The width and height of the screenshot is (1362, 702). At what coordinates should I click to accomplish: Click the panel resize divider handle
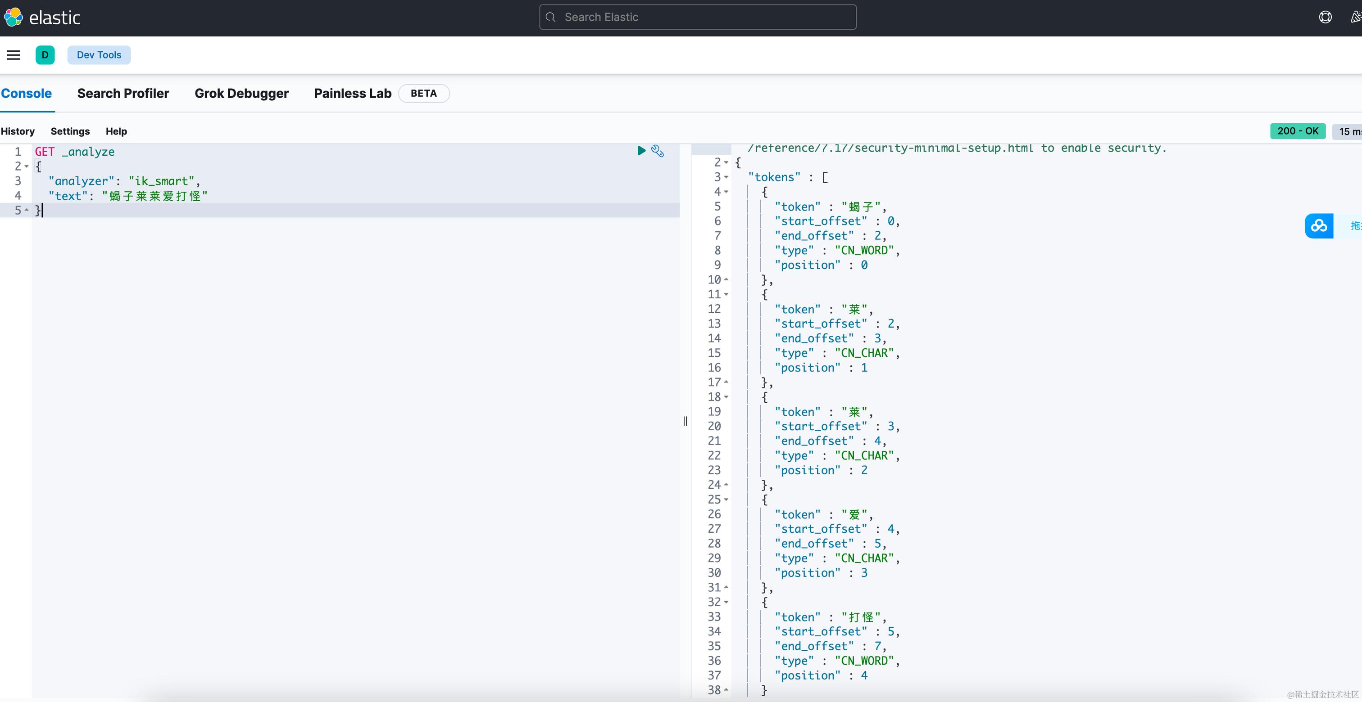pos(685,421)
